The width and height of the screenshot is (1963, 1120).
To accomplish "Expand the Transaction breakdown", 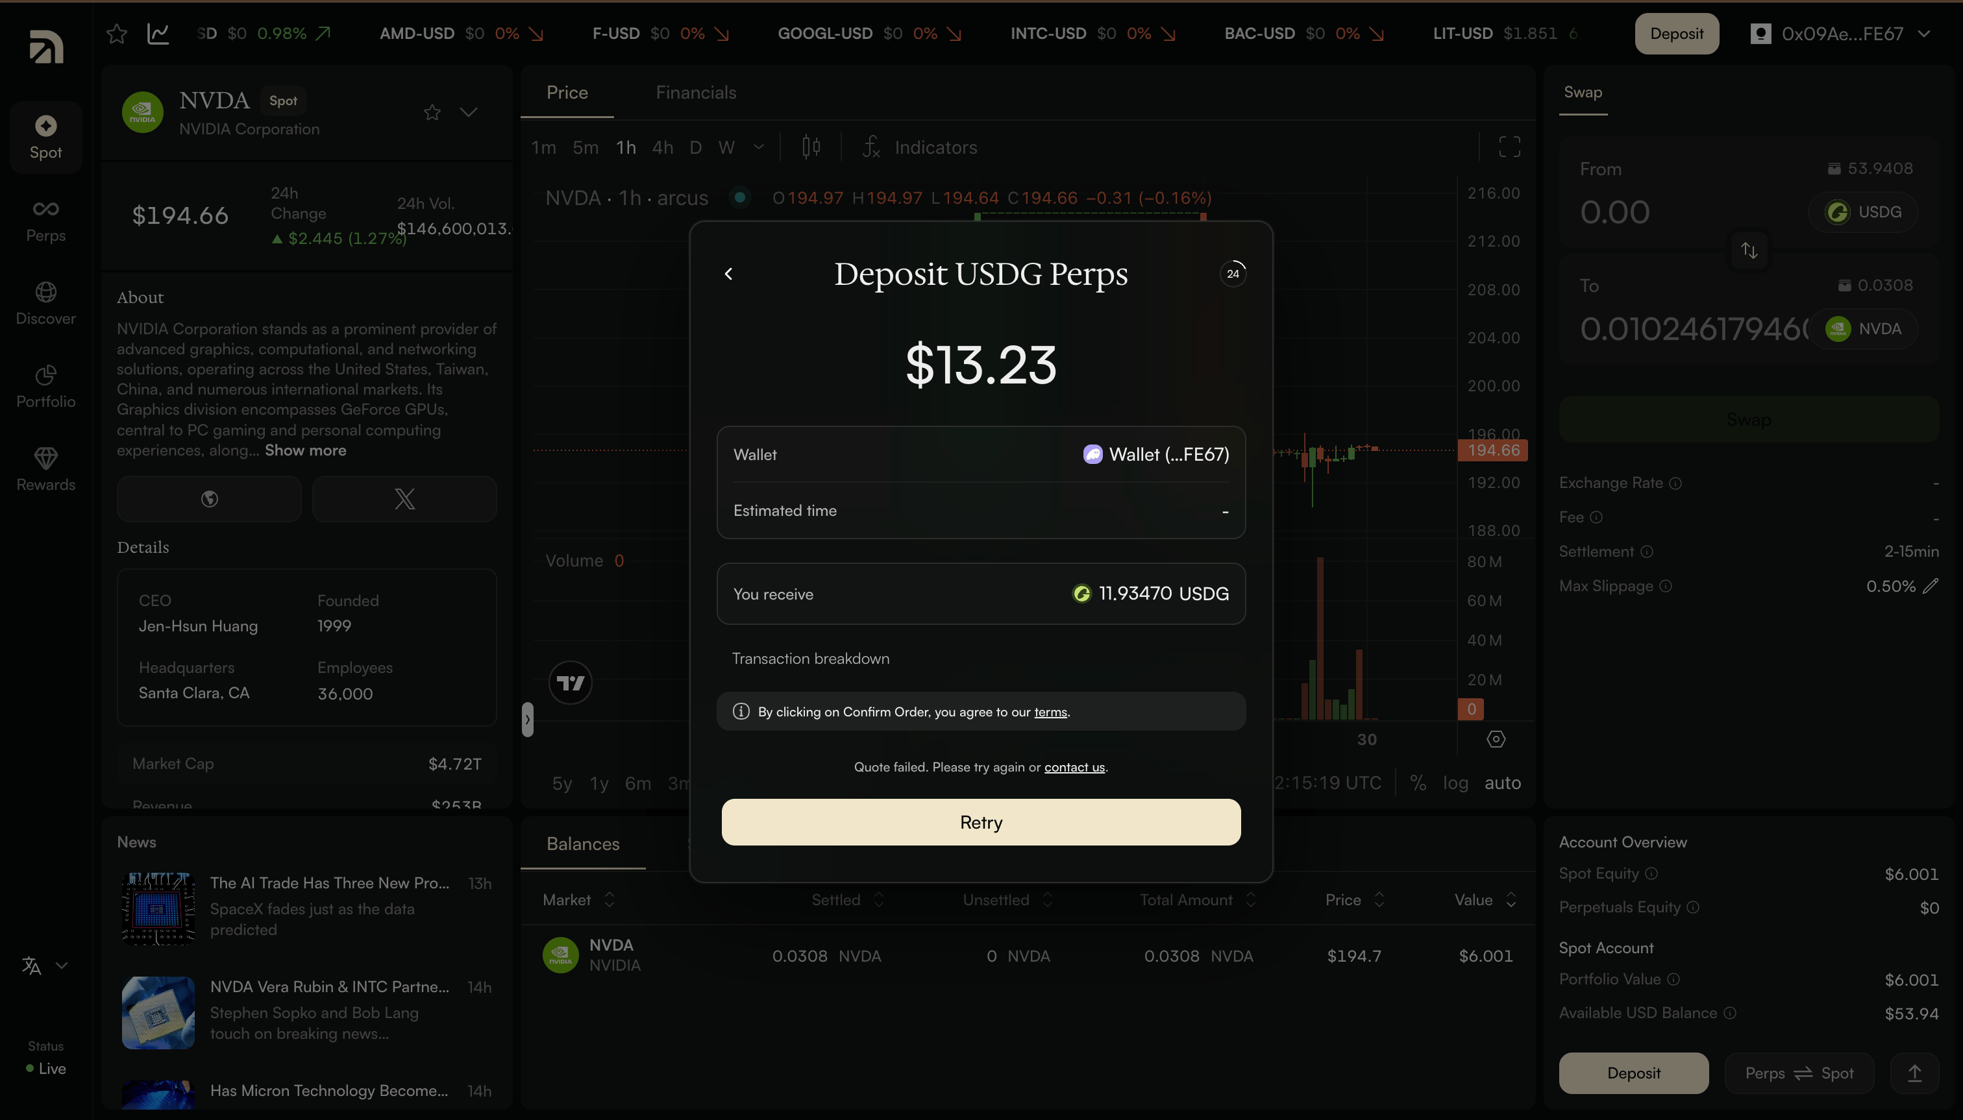I will [x=810, y=659].
